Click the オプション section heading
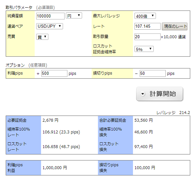This screenshot has height=178, width=195. (15, 65)
